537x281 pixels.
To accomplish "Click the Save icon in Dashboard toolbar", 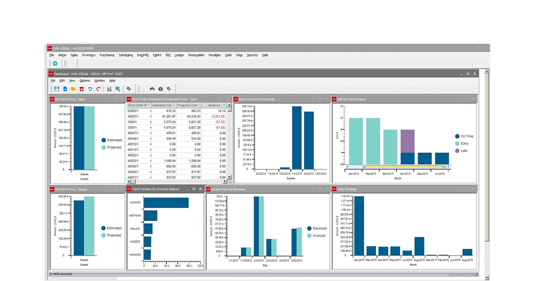I will [x=57, y=89].
